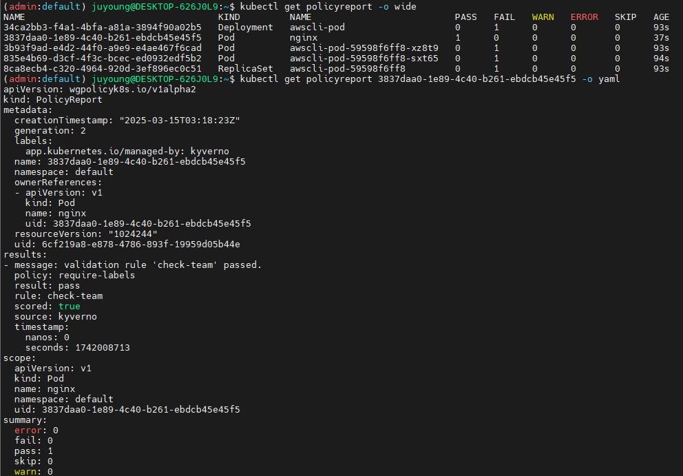Image resolution: width=683 pixels, height=476 pixels.
Task: Click report name 8ca8ecb4-c320-4964-920d-3ef896ec0c51
Action: pos(103,69)
